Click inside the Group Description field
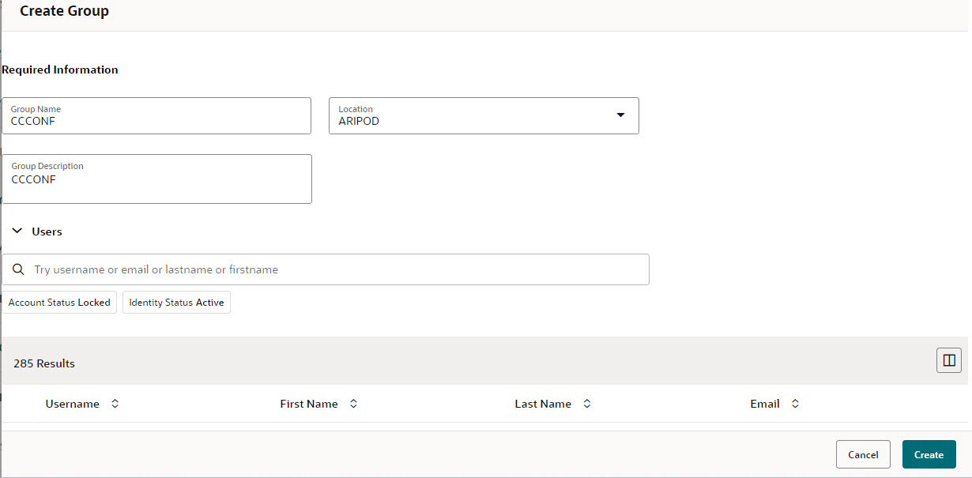Viewport: 972px width, 478px height. click(156, 179)
